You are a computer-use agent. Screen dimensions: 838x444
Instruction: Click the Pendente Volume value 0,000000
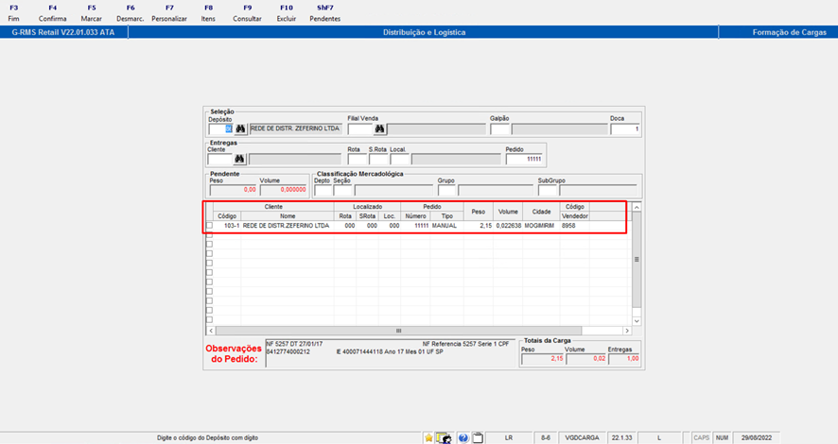[284, 190]
